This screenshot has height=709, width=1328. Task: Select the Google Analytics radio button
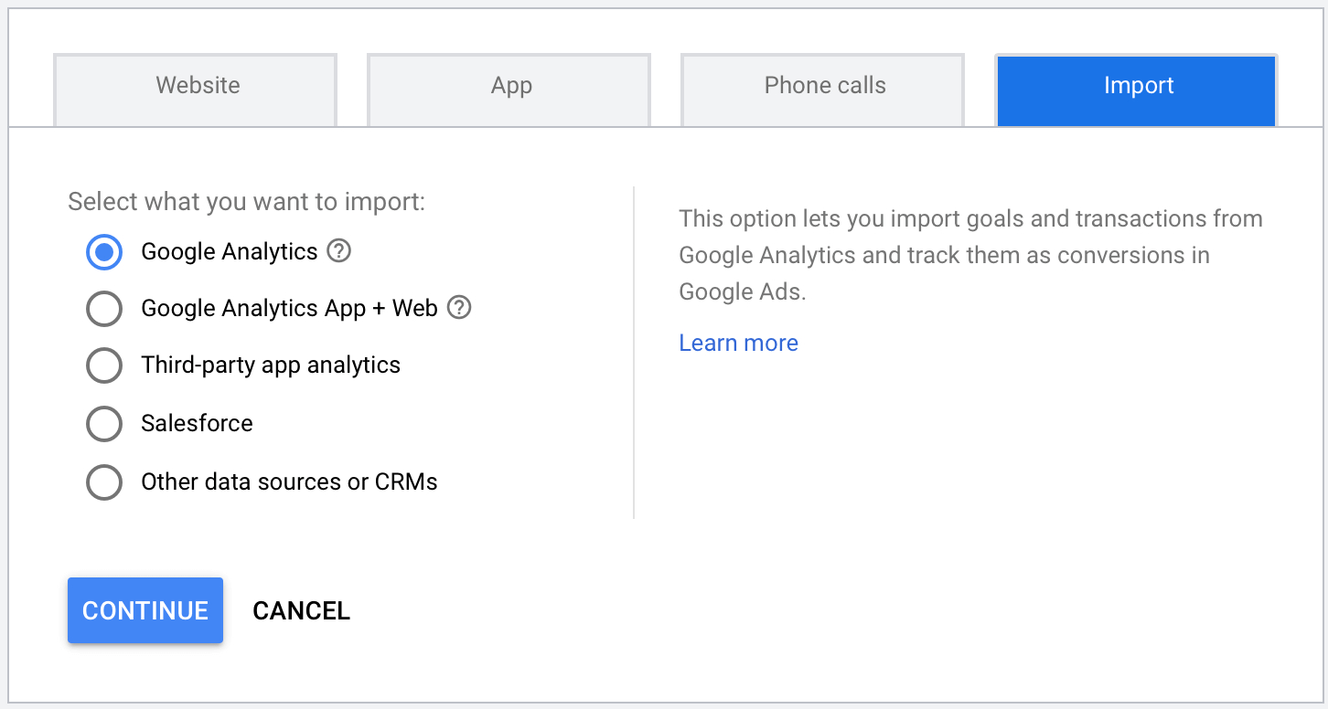[104, 252]
